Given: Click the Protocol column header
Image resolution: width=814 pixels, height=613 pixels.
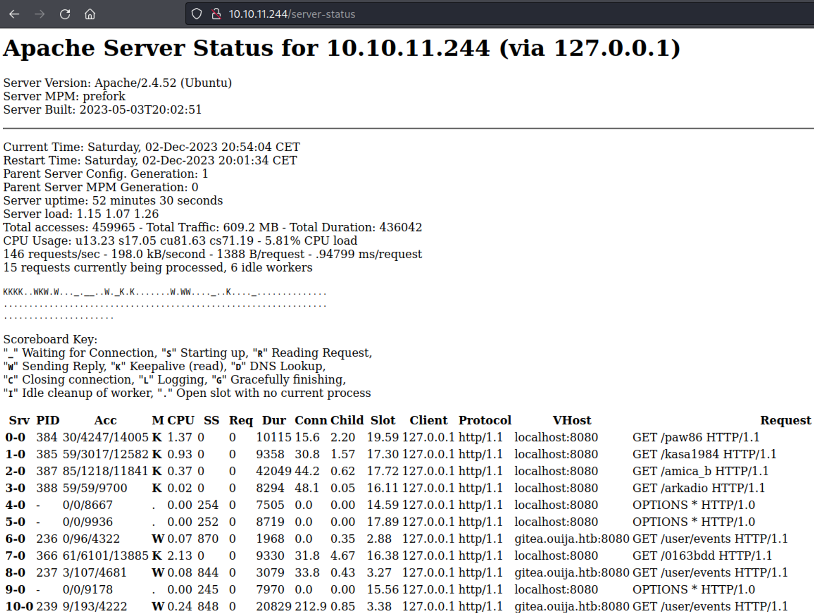Looking at the screenshot, I should tap(484, 420).
